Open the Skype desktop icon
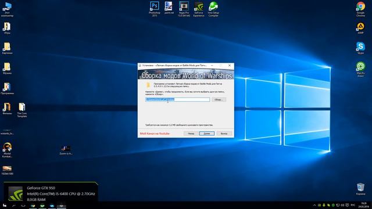Image resolution: width=372 pixels, height=209 pixels. click(360, 48)
